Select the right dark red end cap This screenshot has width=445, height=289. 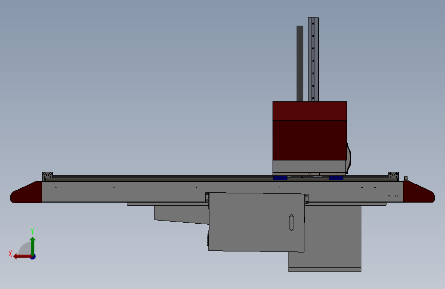(419, 192)
